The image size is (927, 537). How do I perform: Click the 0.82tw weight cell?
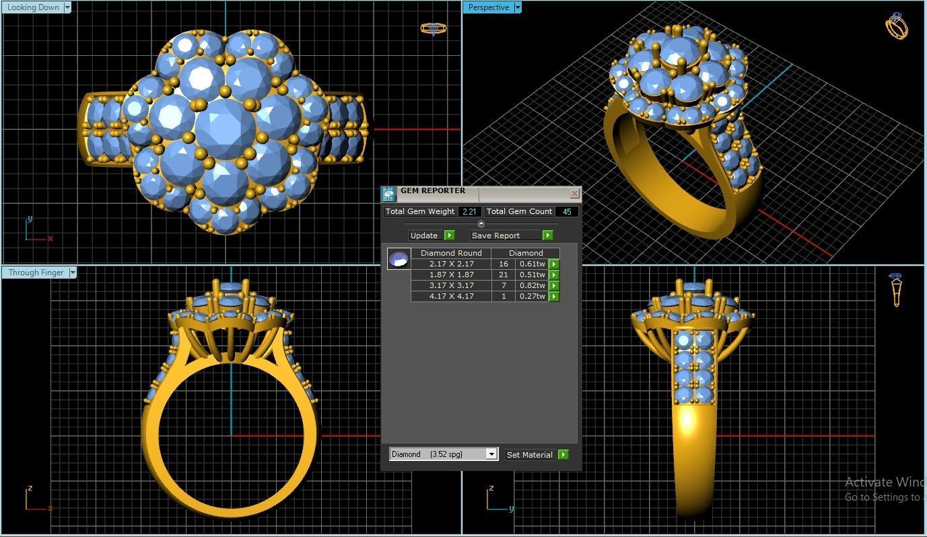coord(532,285)
